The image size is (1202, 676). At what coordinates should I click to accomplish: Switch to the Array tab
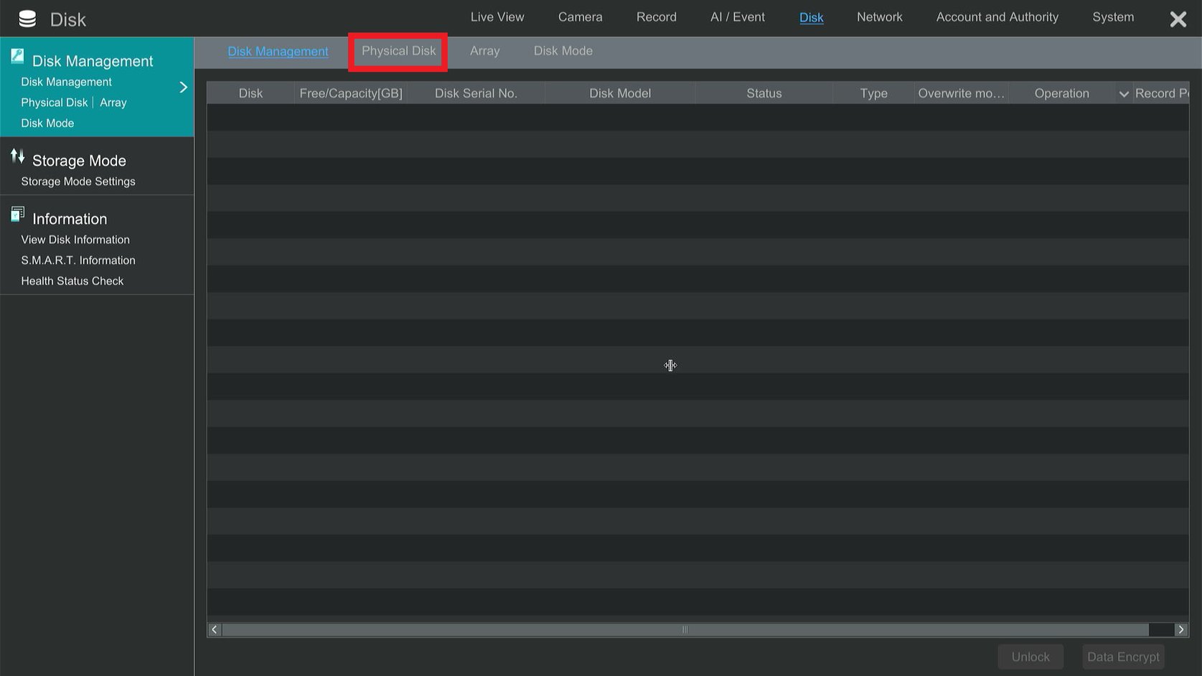pos(484,50)
